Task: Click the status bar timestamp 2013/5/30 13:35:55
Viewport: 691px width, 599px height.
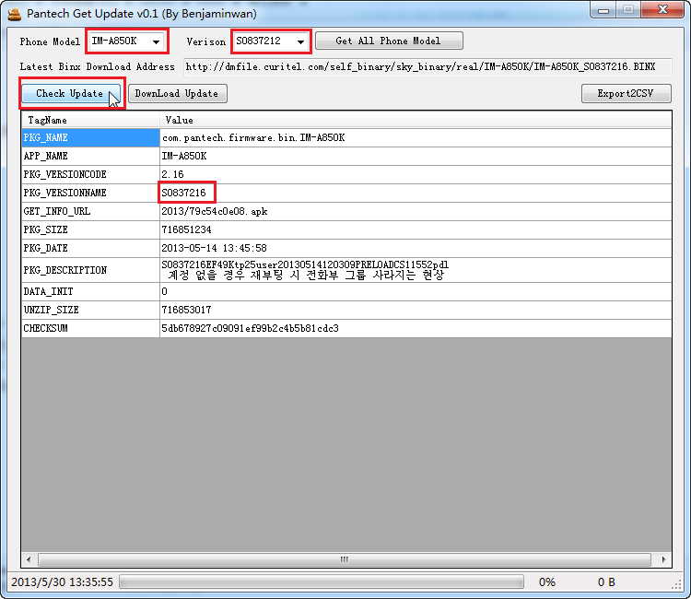Action: tap(62, 582)
